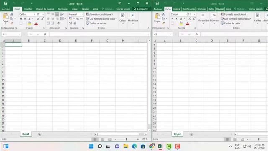This screenshot has height=151, width=268.
Task: Click Compartir button in Libro1
Action: click(141, 9)
